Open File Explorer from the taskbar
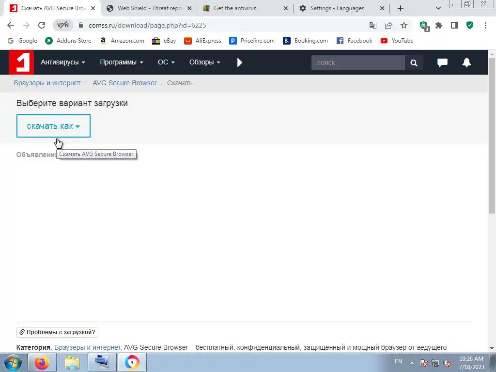 click(x=72, y=362)
